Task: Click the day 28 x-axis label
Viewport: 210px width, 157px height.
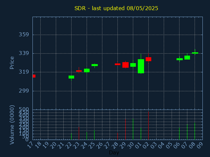Action: click(115, 145)
